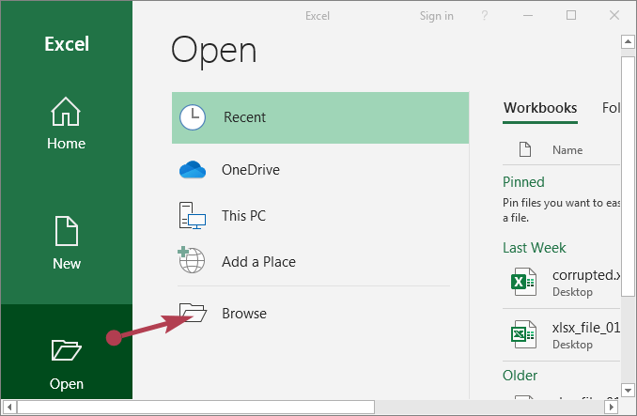The width and height of the screenshot is (637, 416).
Task: Click the Open folder icon in sidebar
Action: [66, 350]
